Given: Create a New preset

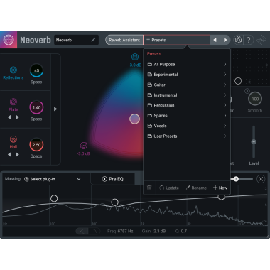Looking at the screenshot, I should pos(220,188).
